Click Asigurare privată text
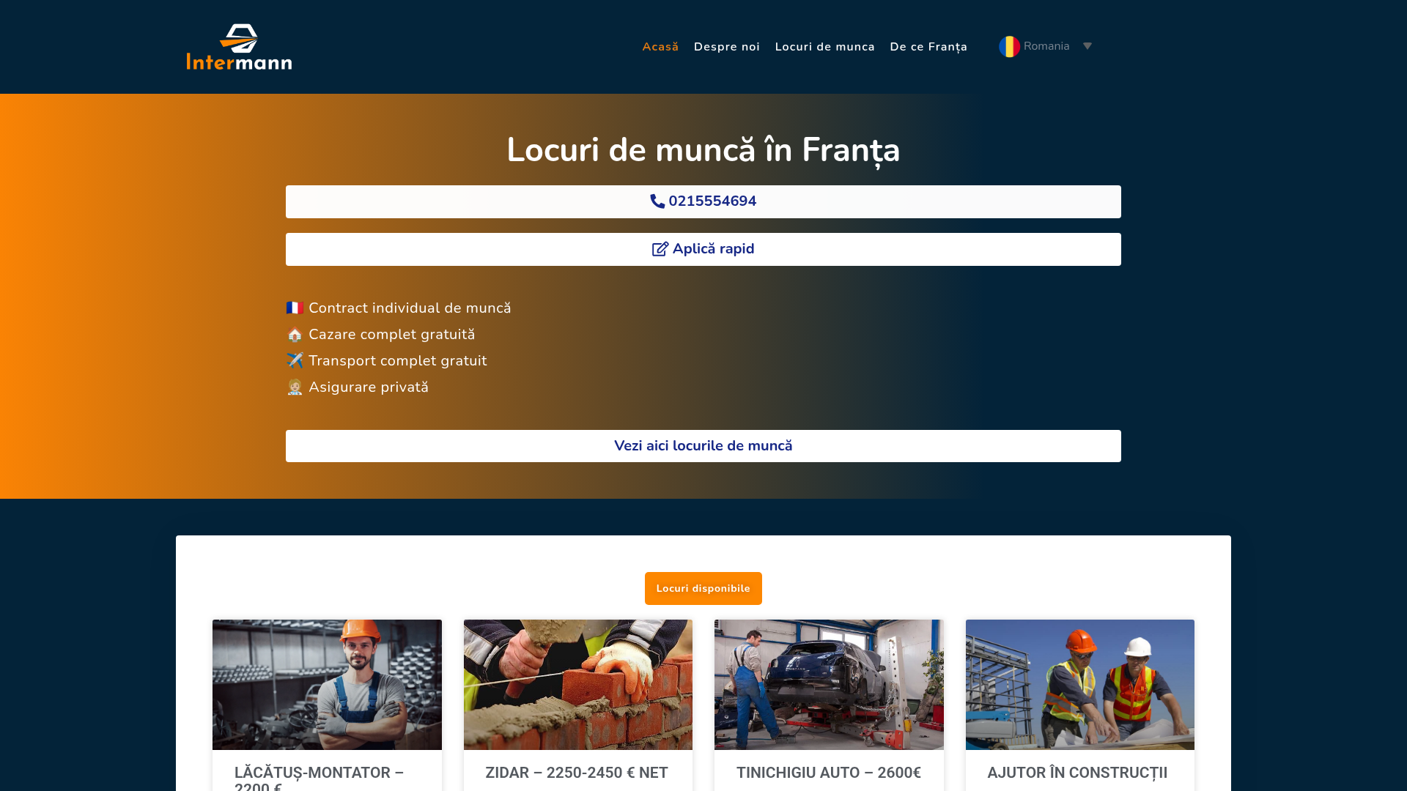 point(369,387)
